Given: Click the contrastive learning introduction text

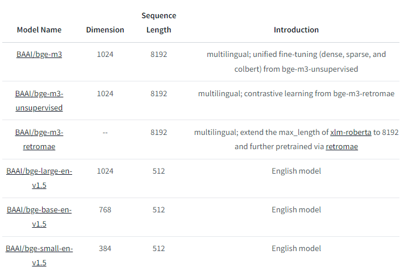Looking at the screenshot, I should pyautogui.click(x=296, y=93).
